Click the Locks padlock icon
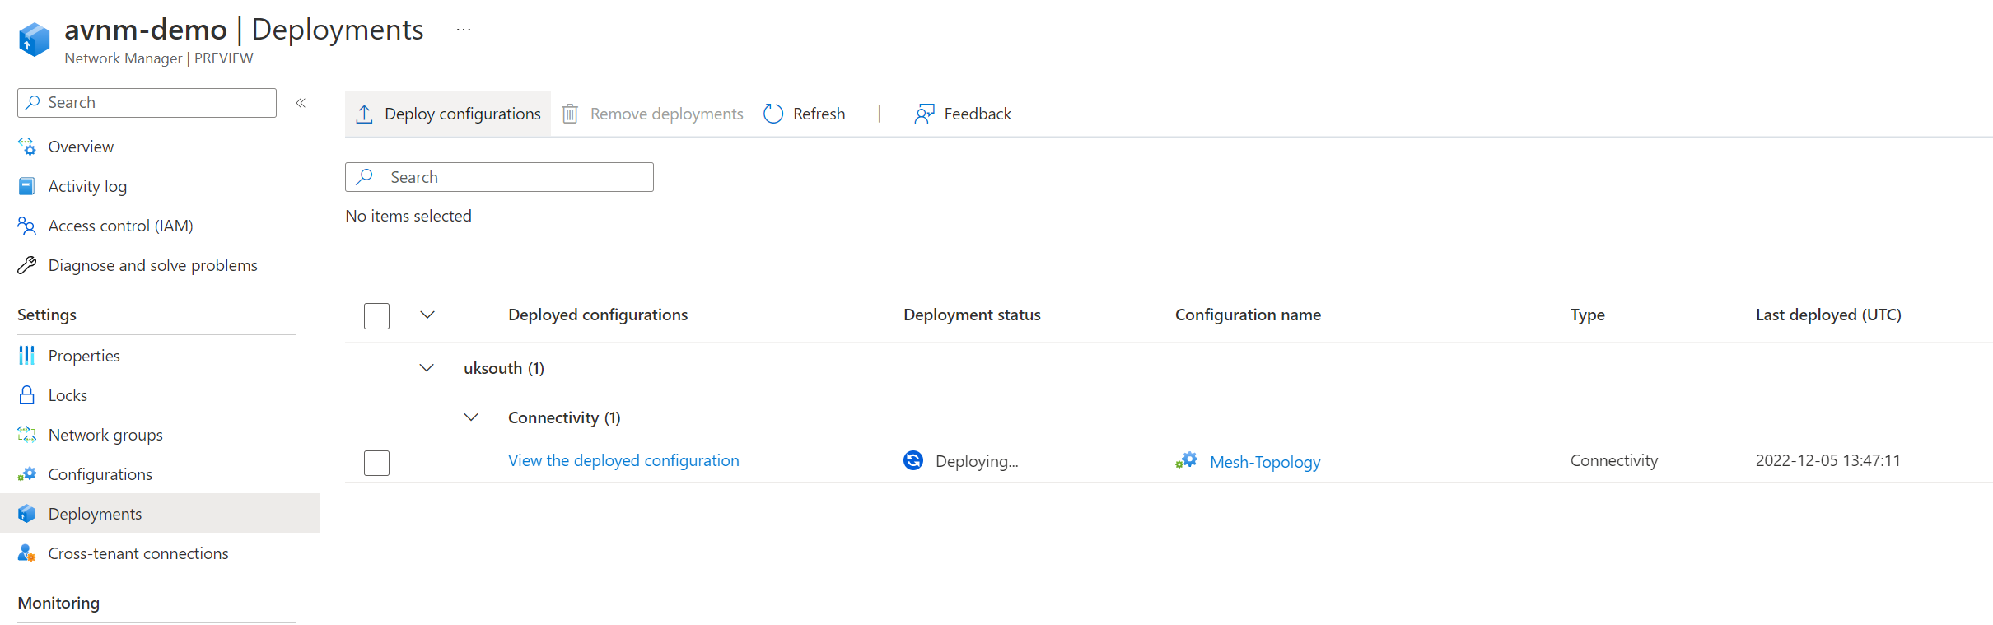The image size is (1993, 625). click(26, 395)
